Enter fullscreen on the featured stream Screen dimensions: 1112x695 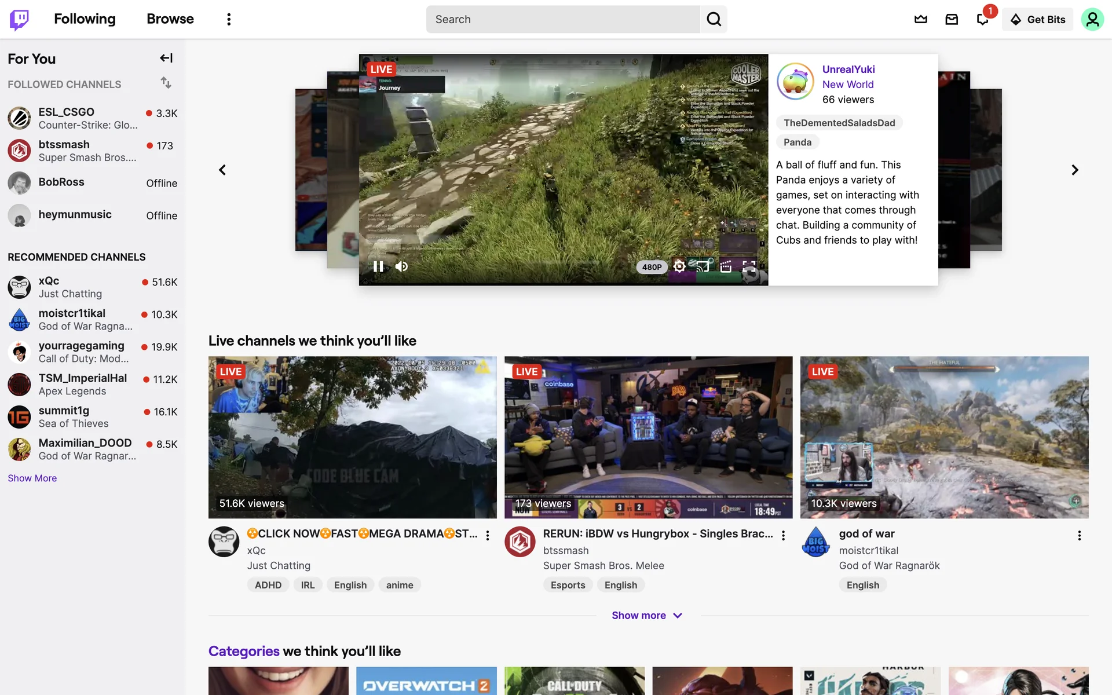click(749, 266)
